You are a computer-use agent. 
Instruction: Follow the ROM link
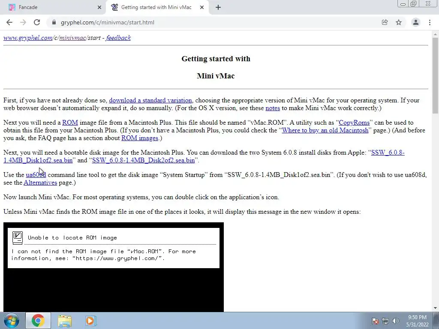click(x=70, y=123)
